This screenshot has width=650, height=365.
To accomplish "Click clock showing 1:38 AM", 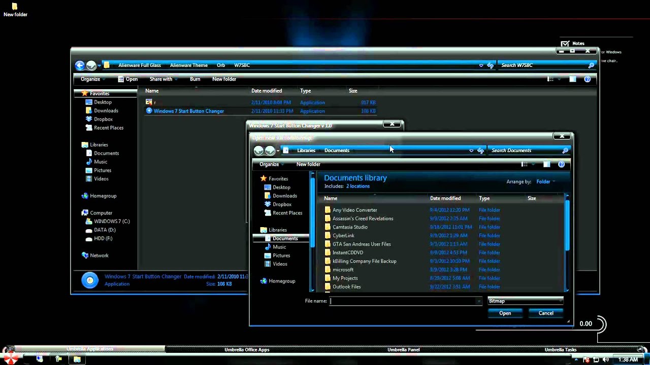I will tap(628, 359).
